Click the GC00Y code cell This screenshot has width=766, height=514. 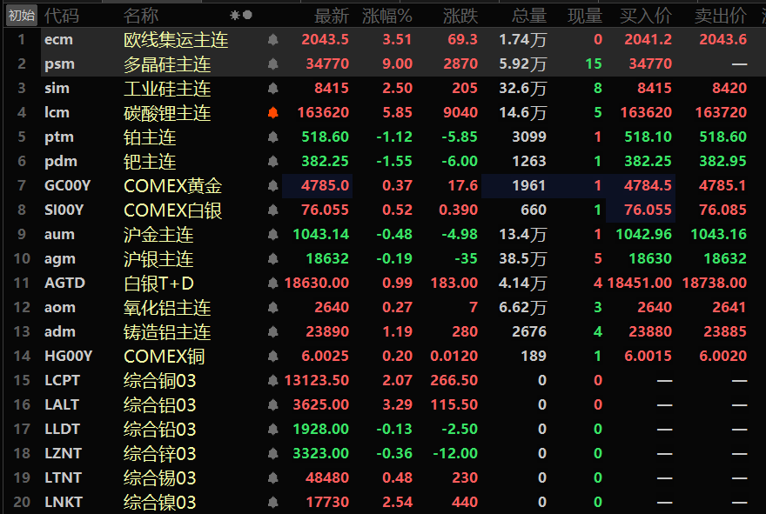(67, 185)
